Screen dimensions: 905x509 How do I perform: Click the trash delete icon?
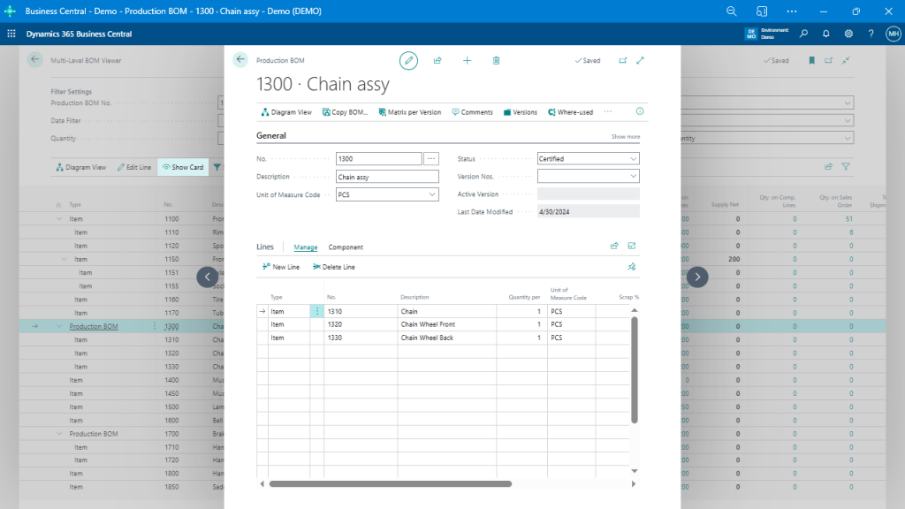pyautogui.click(x=496, y=60)
